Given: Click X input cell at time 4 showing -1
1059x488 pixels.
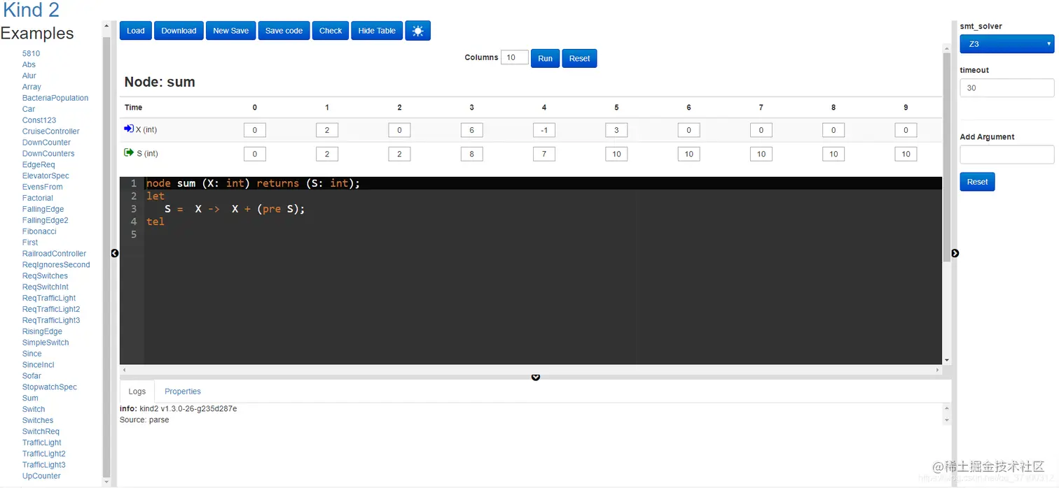Looking at the screenshot, I should tap(544, 130).
